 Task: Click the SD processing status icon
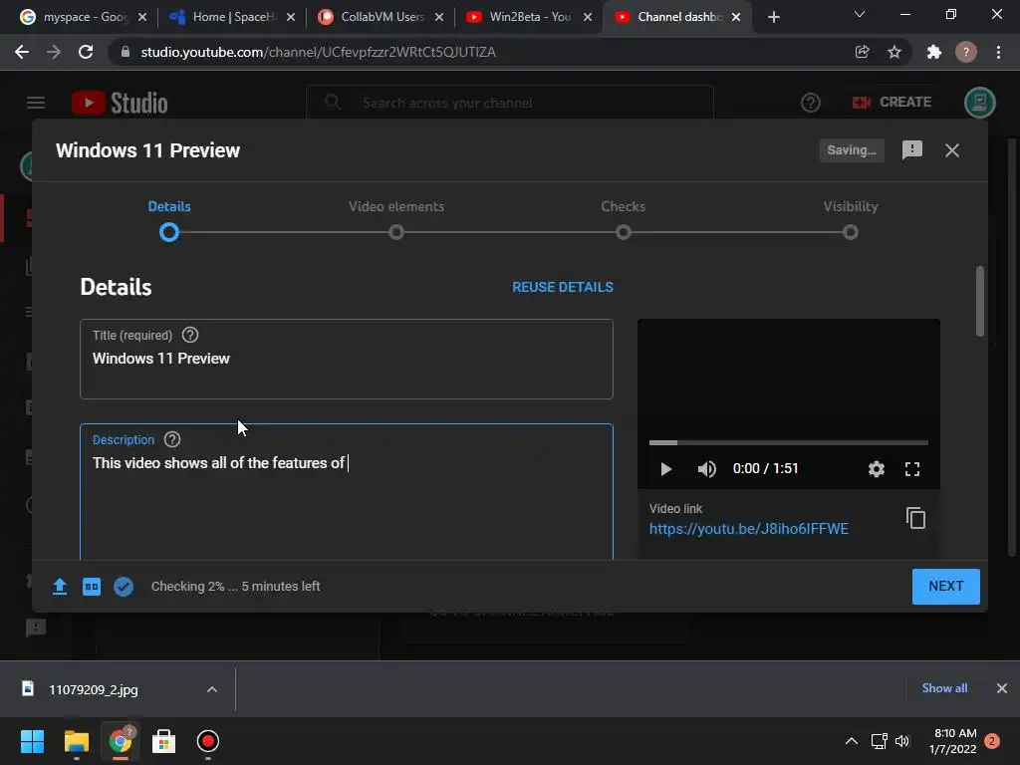(92, 587)
